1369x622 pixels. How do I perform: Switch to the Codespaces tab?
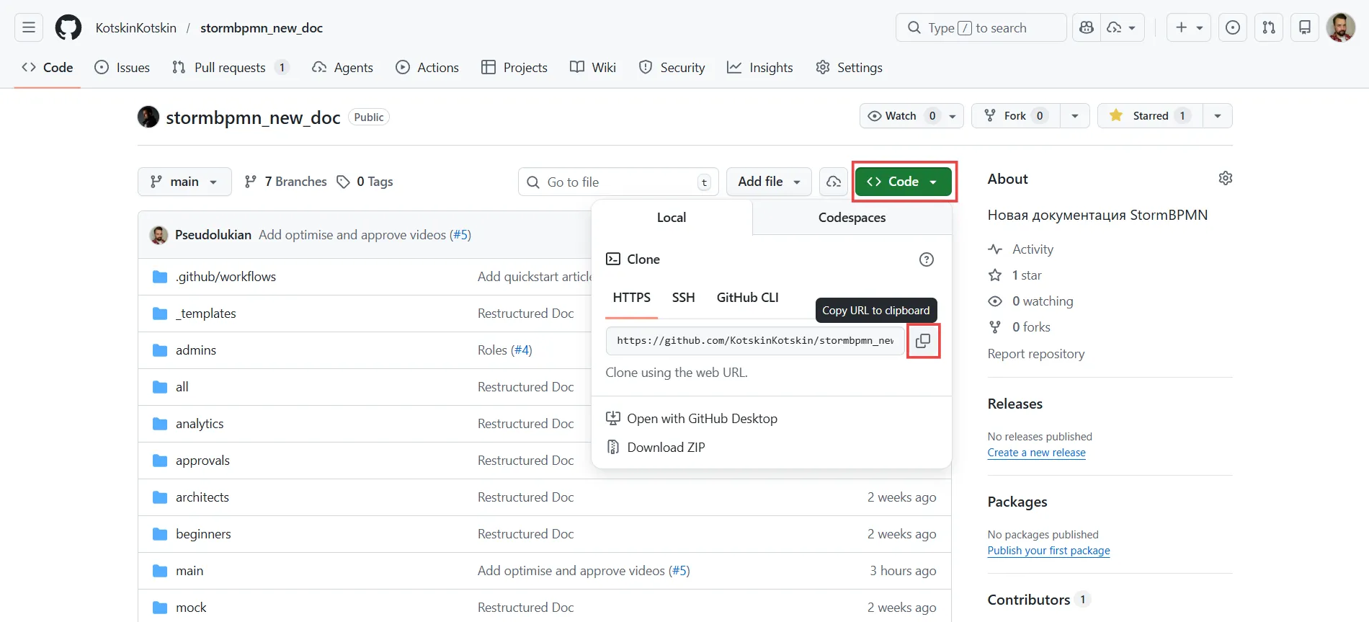coord(852,218)
